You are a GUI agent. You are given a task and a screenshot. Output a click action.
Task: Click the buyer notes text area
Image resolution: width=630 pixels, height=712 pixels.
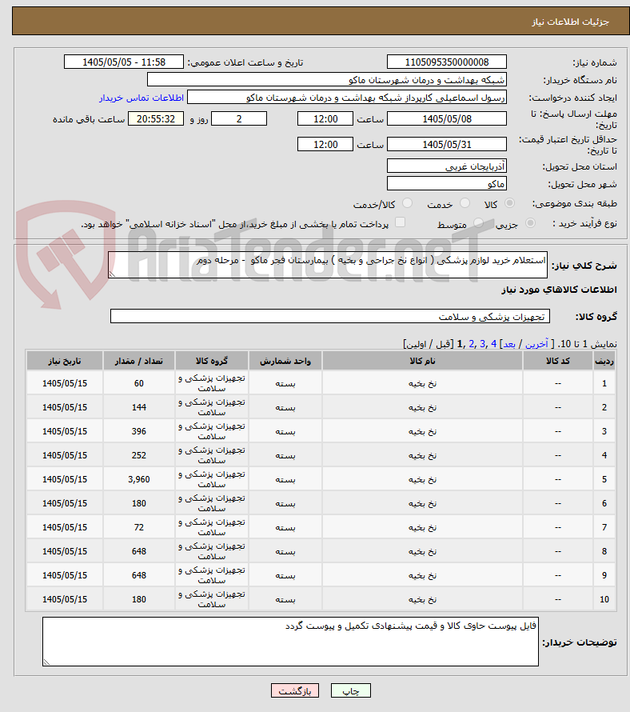(290, 642)
